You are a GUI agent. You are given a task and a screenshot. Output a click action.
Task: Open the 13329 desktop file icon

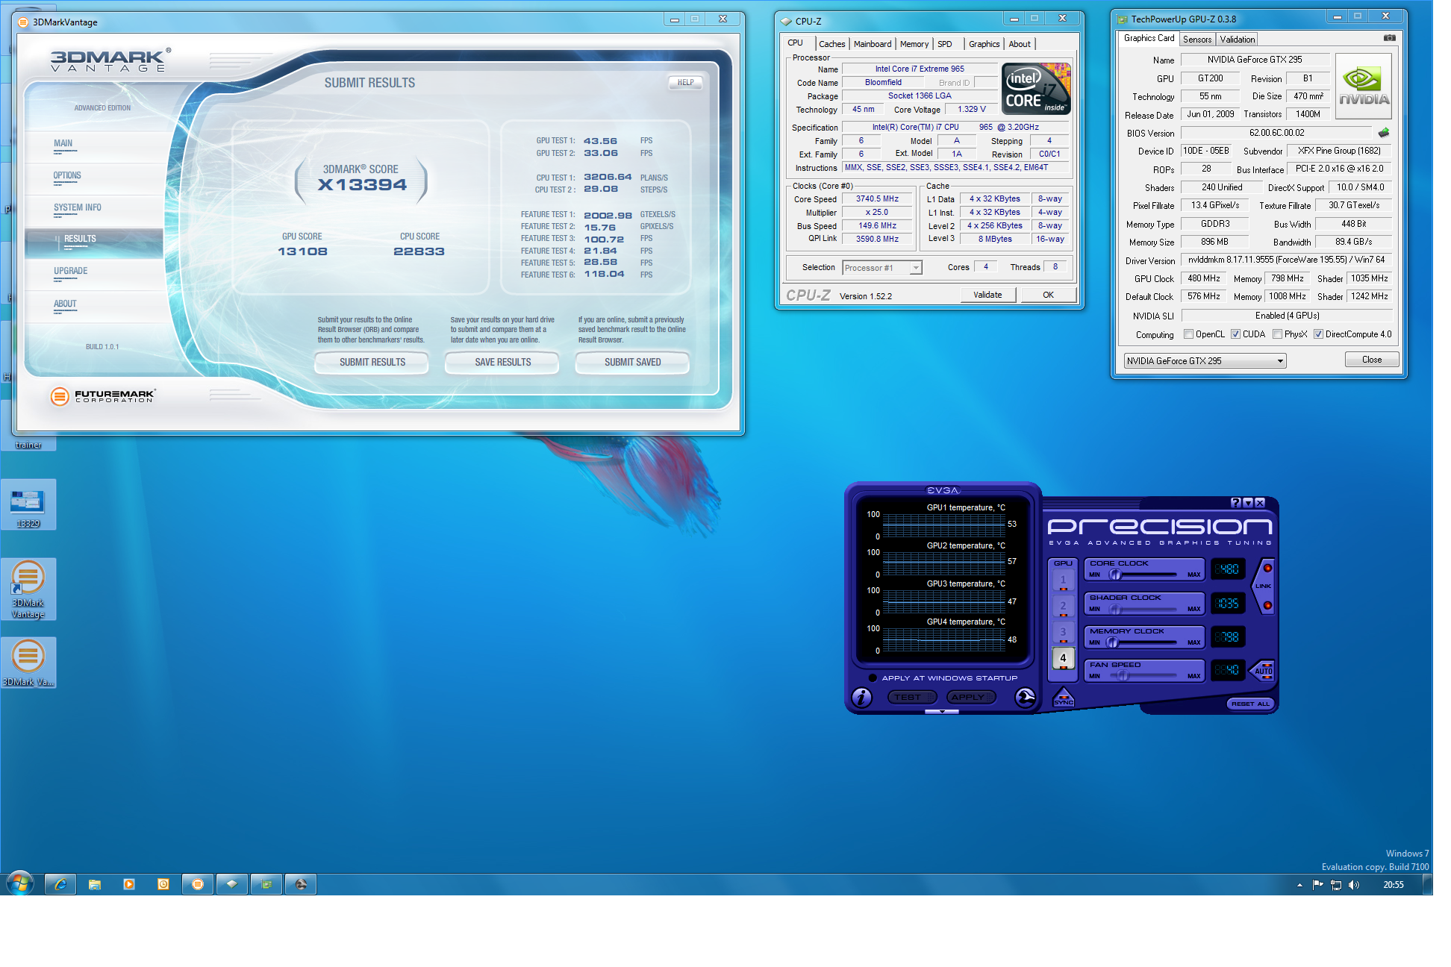[28, 505]
